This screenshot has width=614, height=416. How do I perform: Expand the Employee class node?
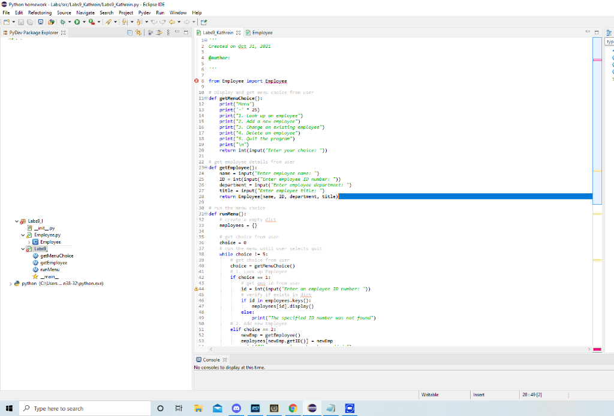coord(29,242)
